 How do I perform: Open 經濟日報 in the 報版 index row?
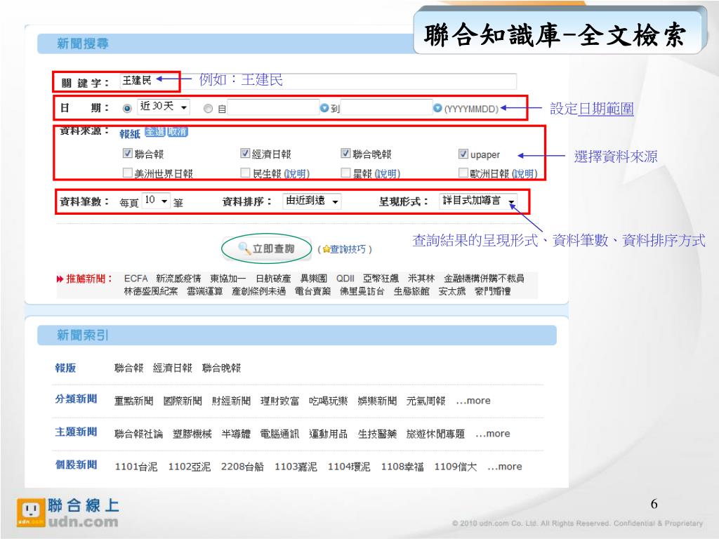pyautogui.click(x=173, y=368)
